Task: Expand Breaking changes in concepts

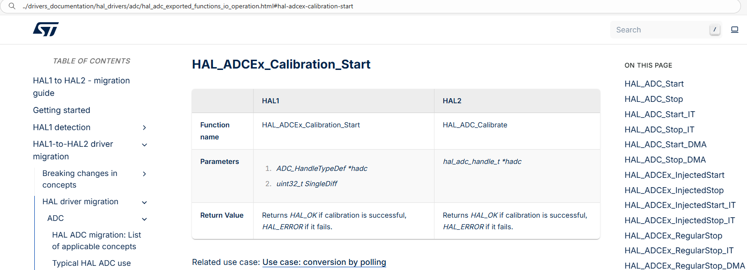Action: click(x=144, y=174)
